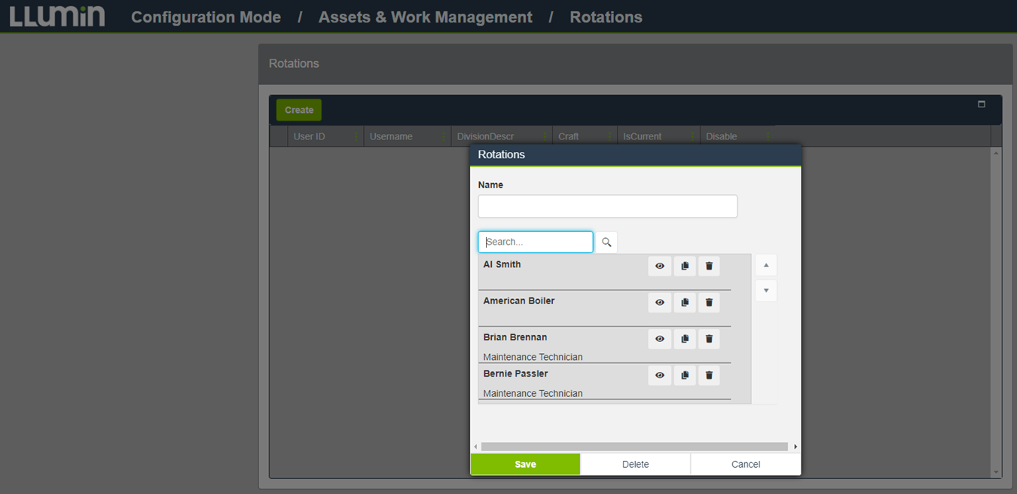Delete the American Boiler entry
The image size is (1017, 494).
pyautogui.click(x=709, y=303)
